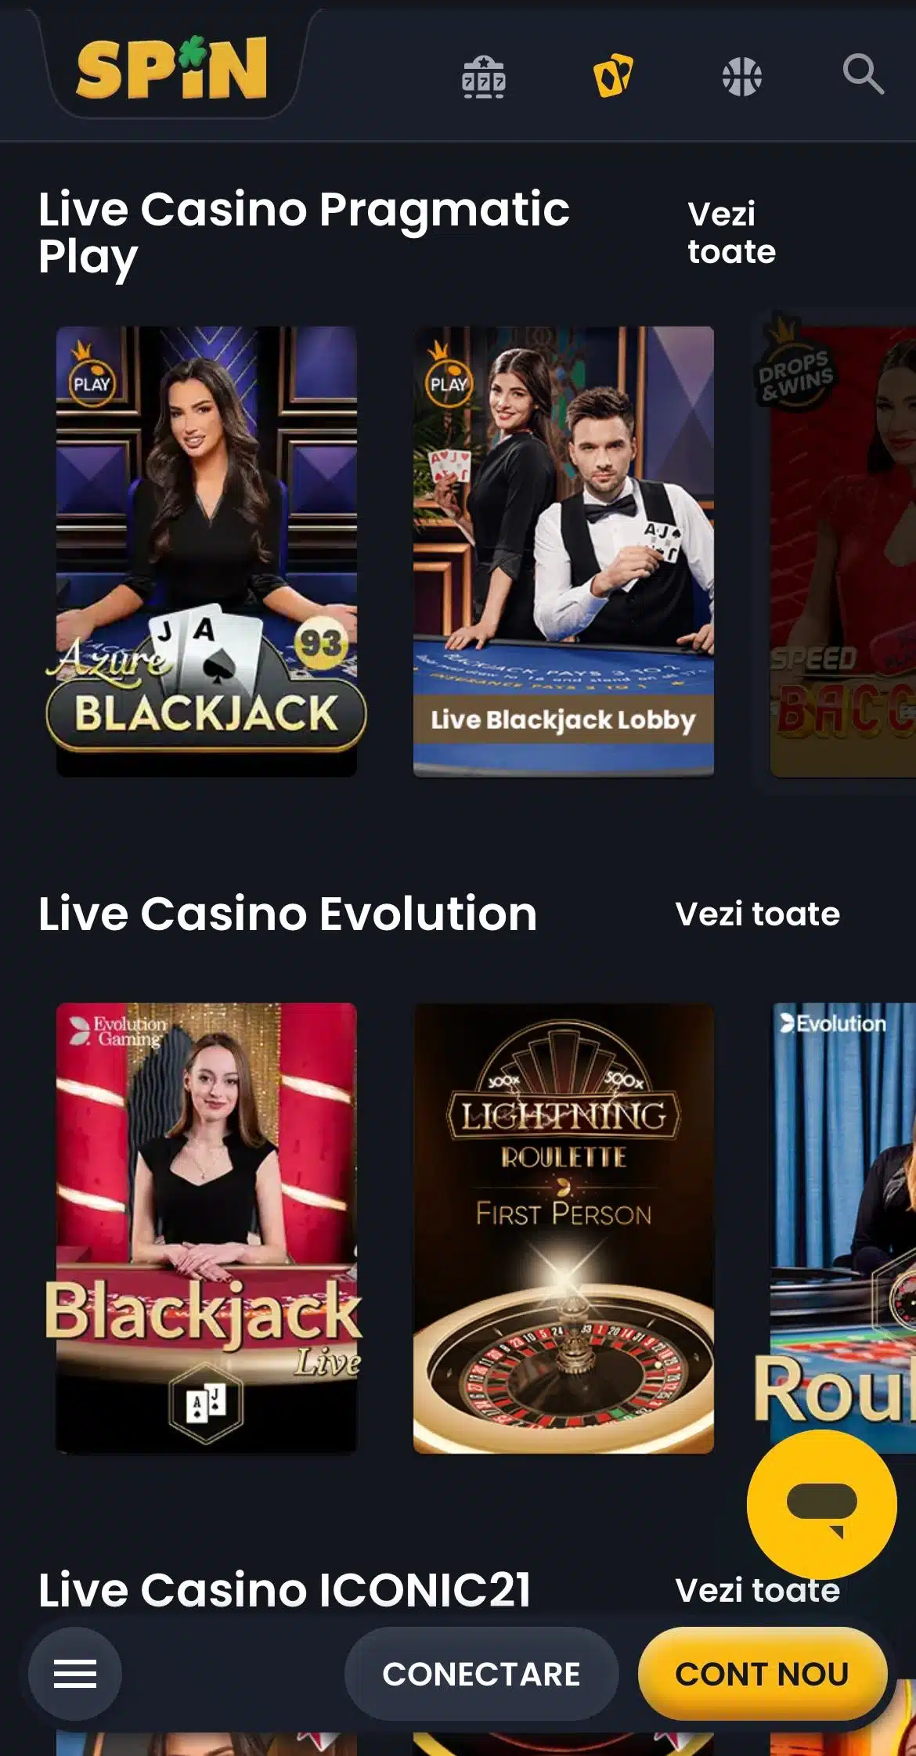The image size is (916, 1756).
Task: Open the yellow live chat bubble
Action: (x=821, y=1505)
